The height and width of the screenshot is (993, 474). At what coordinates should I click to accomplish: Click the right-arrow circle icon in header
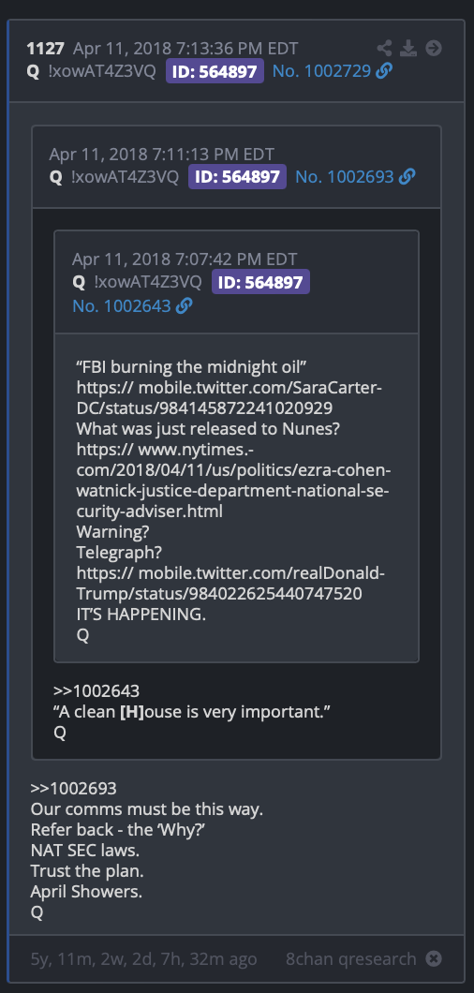coord(434,48)
